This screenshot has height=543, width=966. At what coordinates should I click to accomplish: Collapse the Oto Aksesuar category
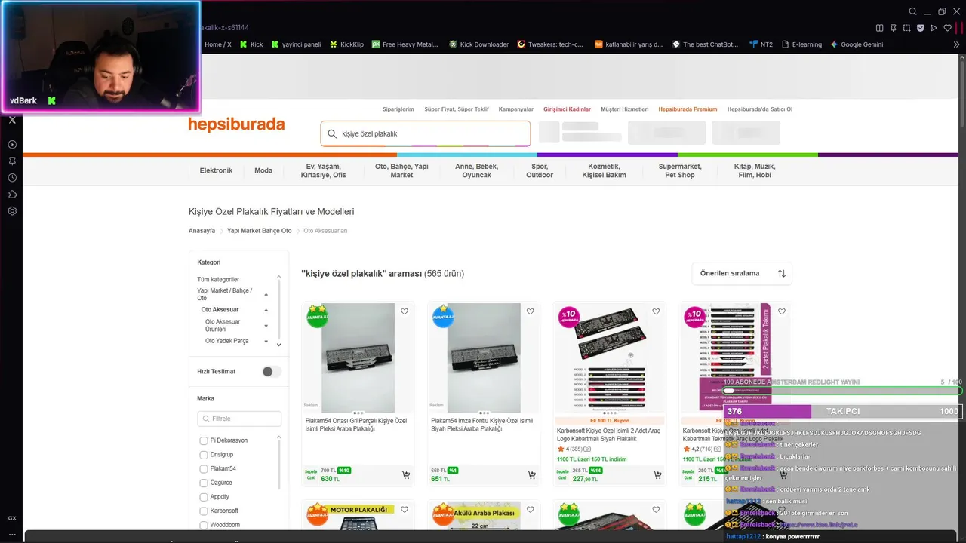266,310
